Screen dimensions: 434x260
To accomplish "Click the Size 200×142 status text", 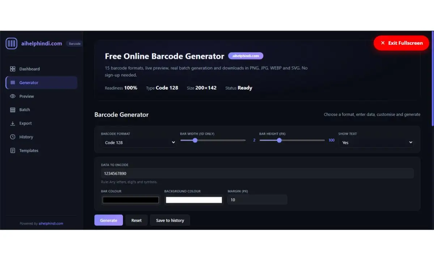I will point(202,88).
